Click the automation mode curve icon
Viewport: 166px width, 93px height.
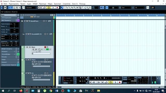point(24,7)
